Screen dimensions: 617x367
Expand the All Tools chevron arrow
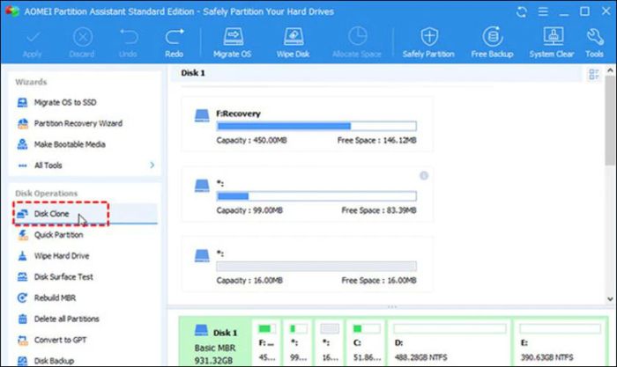152,165
